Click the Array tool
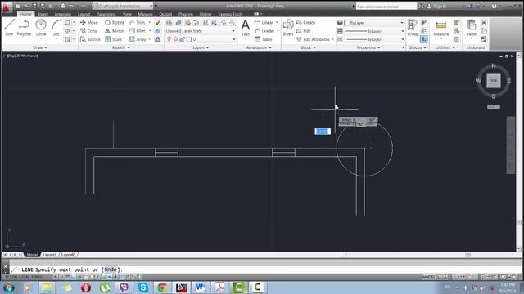Screen dimensions: 524x294 point(138,39)
